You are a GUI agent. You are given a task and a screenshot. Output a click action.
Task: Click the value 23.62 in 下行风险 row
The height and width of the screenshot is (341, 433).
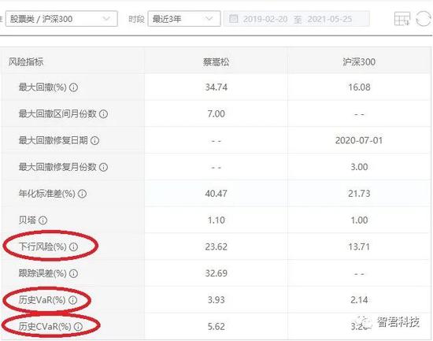(216, 246)
